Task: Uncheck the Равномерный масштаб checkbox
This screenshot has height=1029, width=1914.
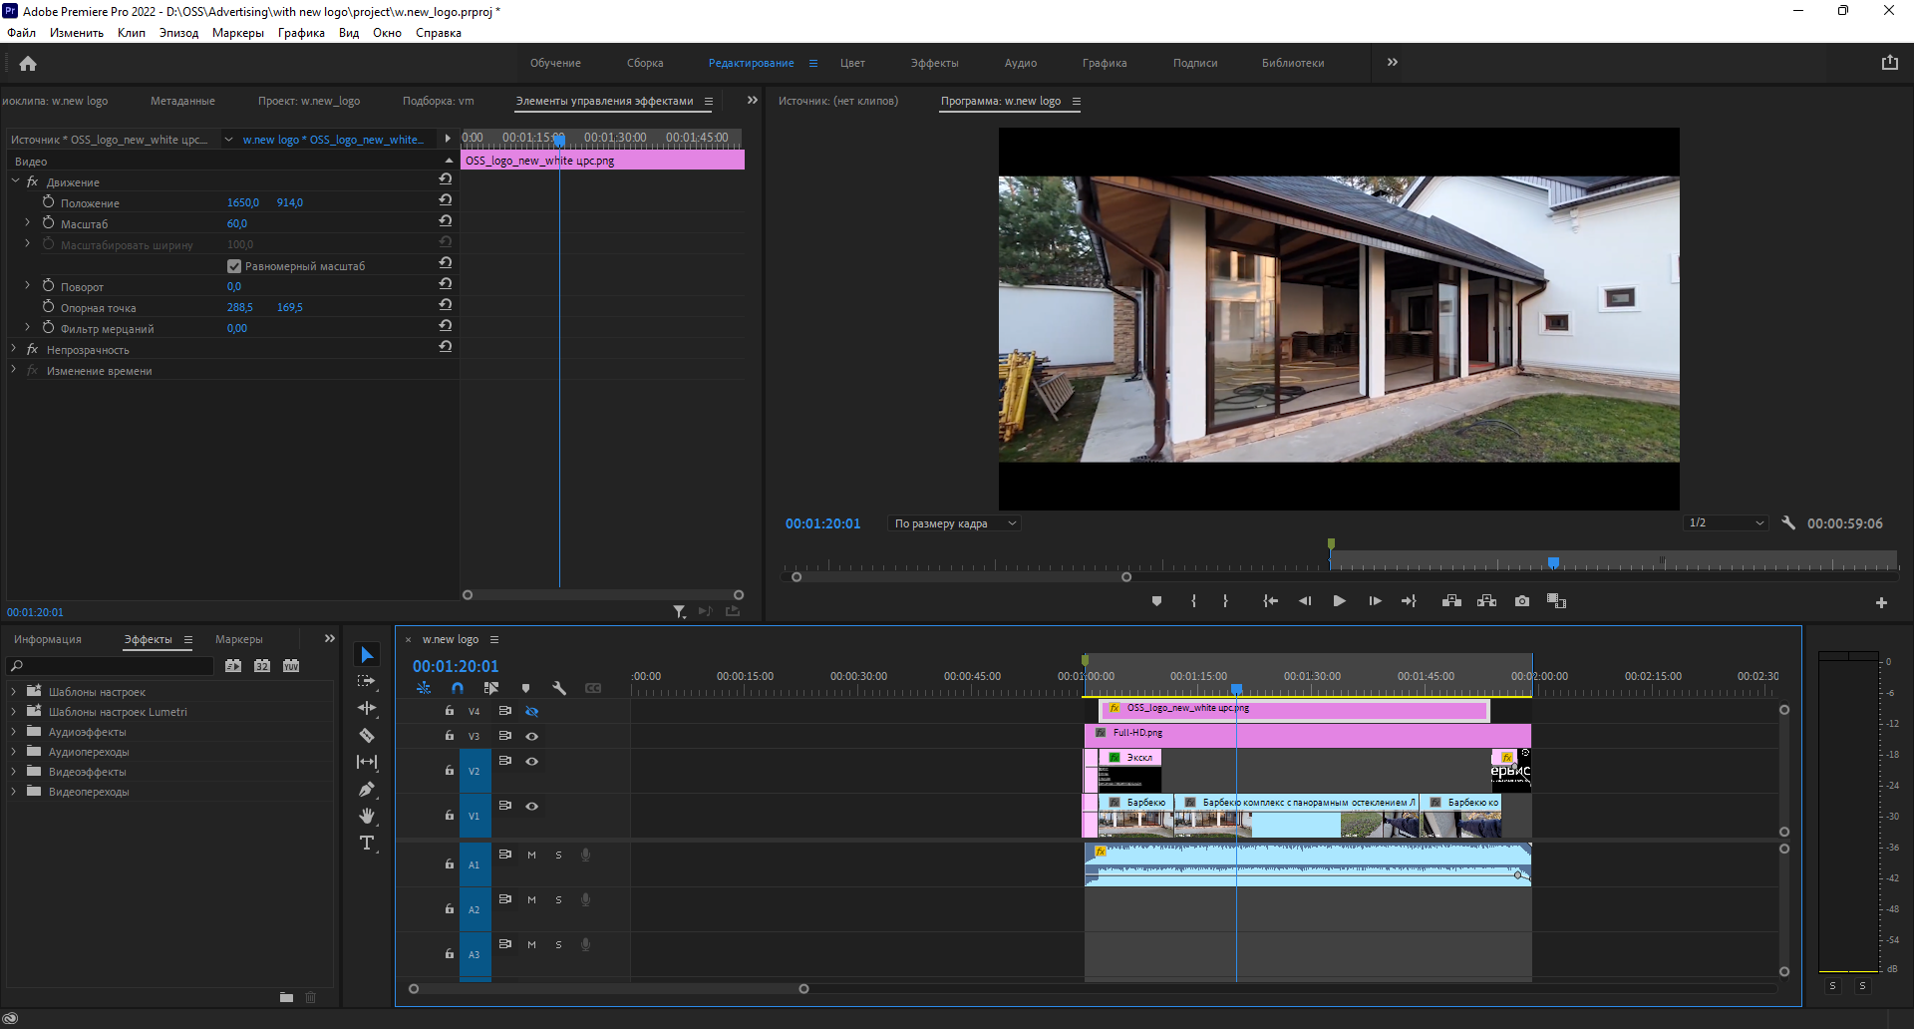Action: click(234, 266)
